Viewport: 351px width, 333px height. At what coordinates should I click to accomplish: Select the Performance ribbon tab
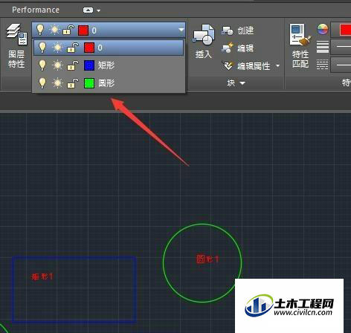tap(36, 10)
